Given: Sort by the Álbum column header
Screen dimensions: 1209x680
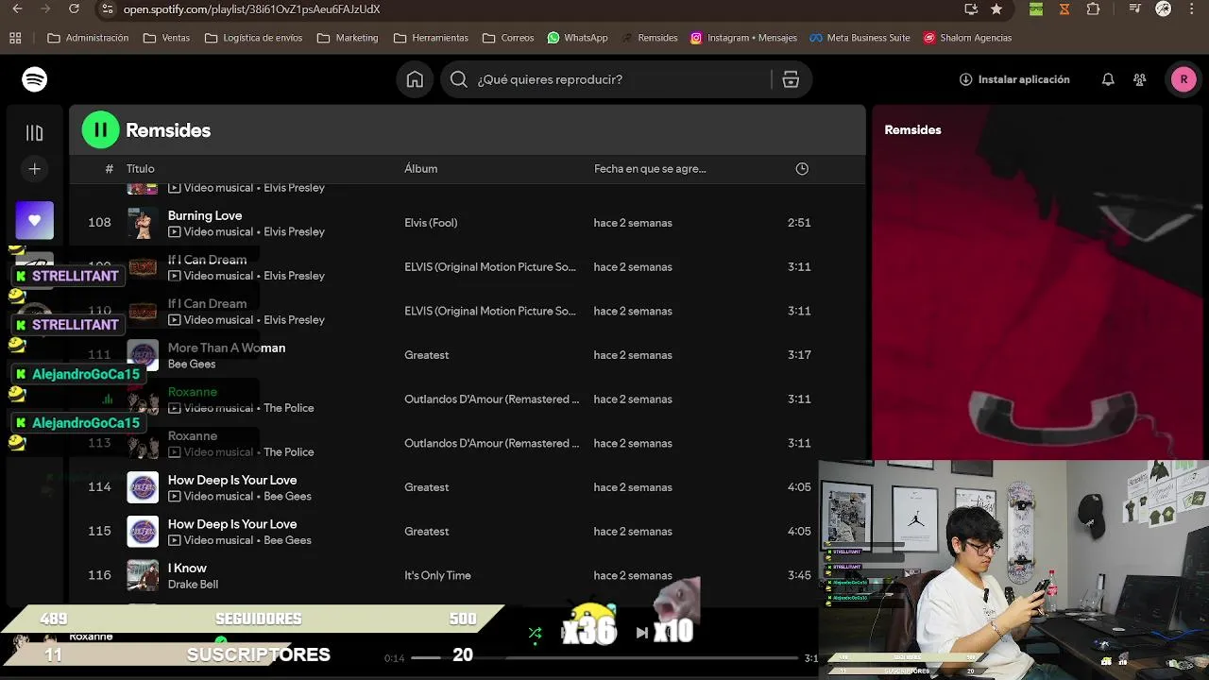Looking at the screenshot, I should [421, 169].
